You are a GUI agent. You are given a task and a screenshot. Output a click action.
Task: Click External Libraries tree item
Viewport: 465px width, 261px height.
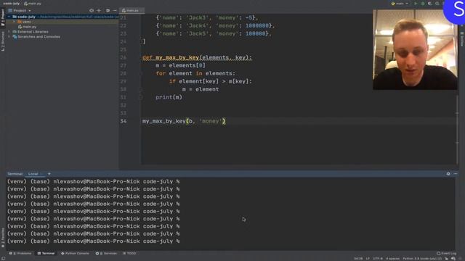31,32
